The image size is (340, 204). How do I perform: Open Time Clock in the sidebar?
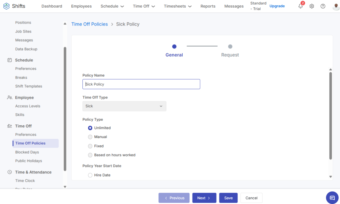[x=25, y=180]
